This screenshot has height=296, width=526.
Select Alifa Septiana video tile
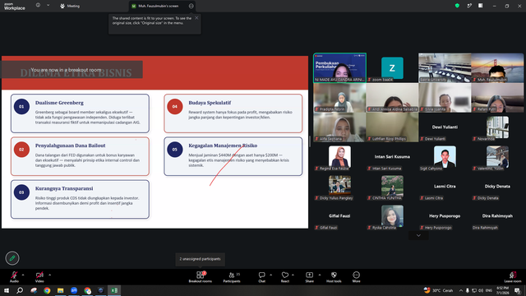[339, 127]
